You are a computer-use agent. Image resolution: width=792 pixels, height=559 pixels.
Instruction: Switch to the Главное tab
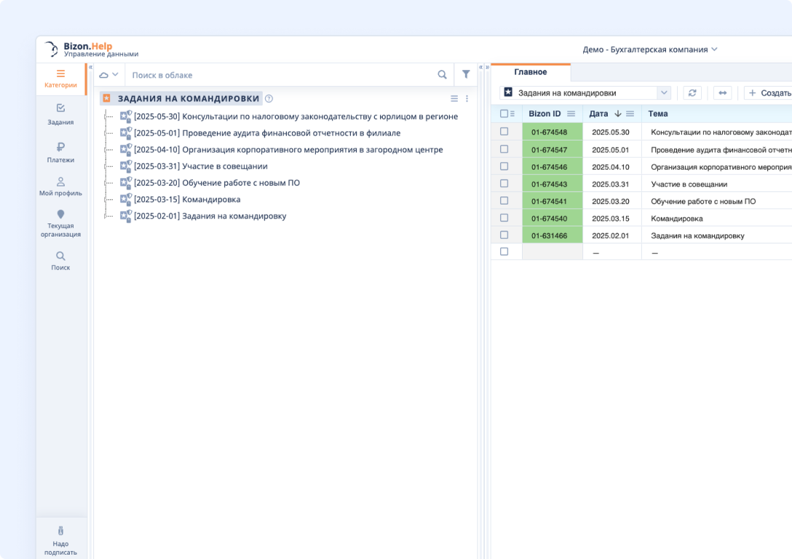[x=530, y=72]
